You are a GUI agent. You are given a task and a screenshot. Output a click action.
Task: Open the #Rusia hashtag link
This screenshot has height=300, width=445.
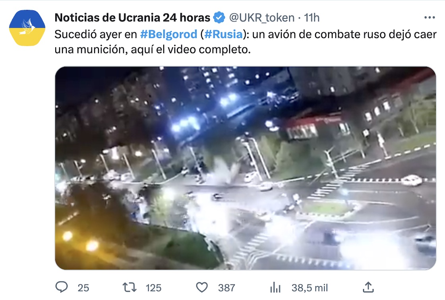point(223,34)
